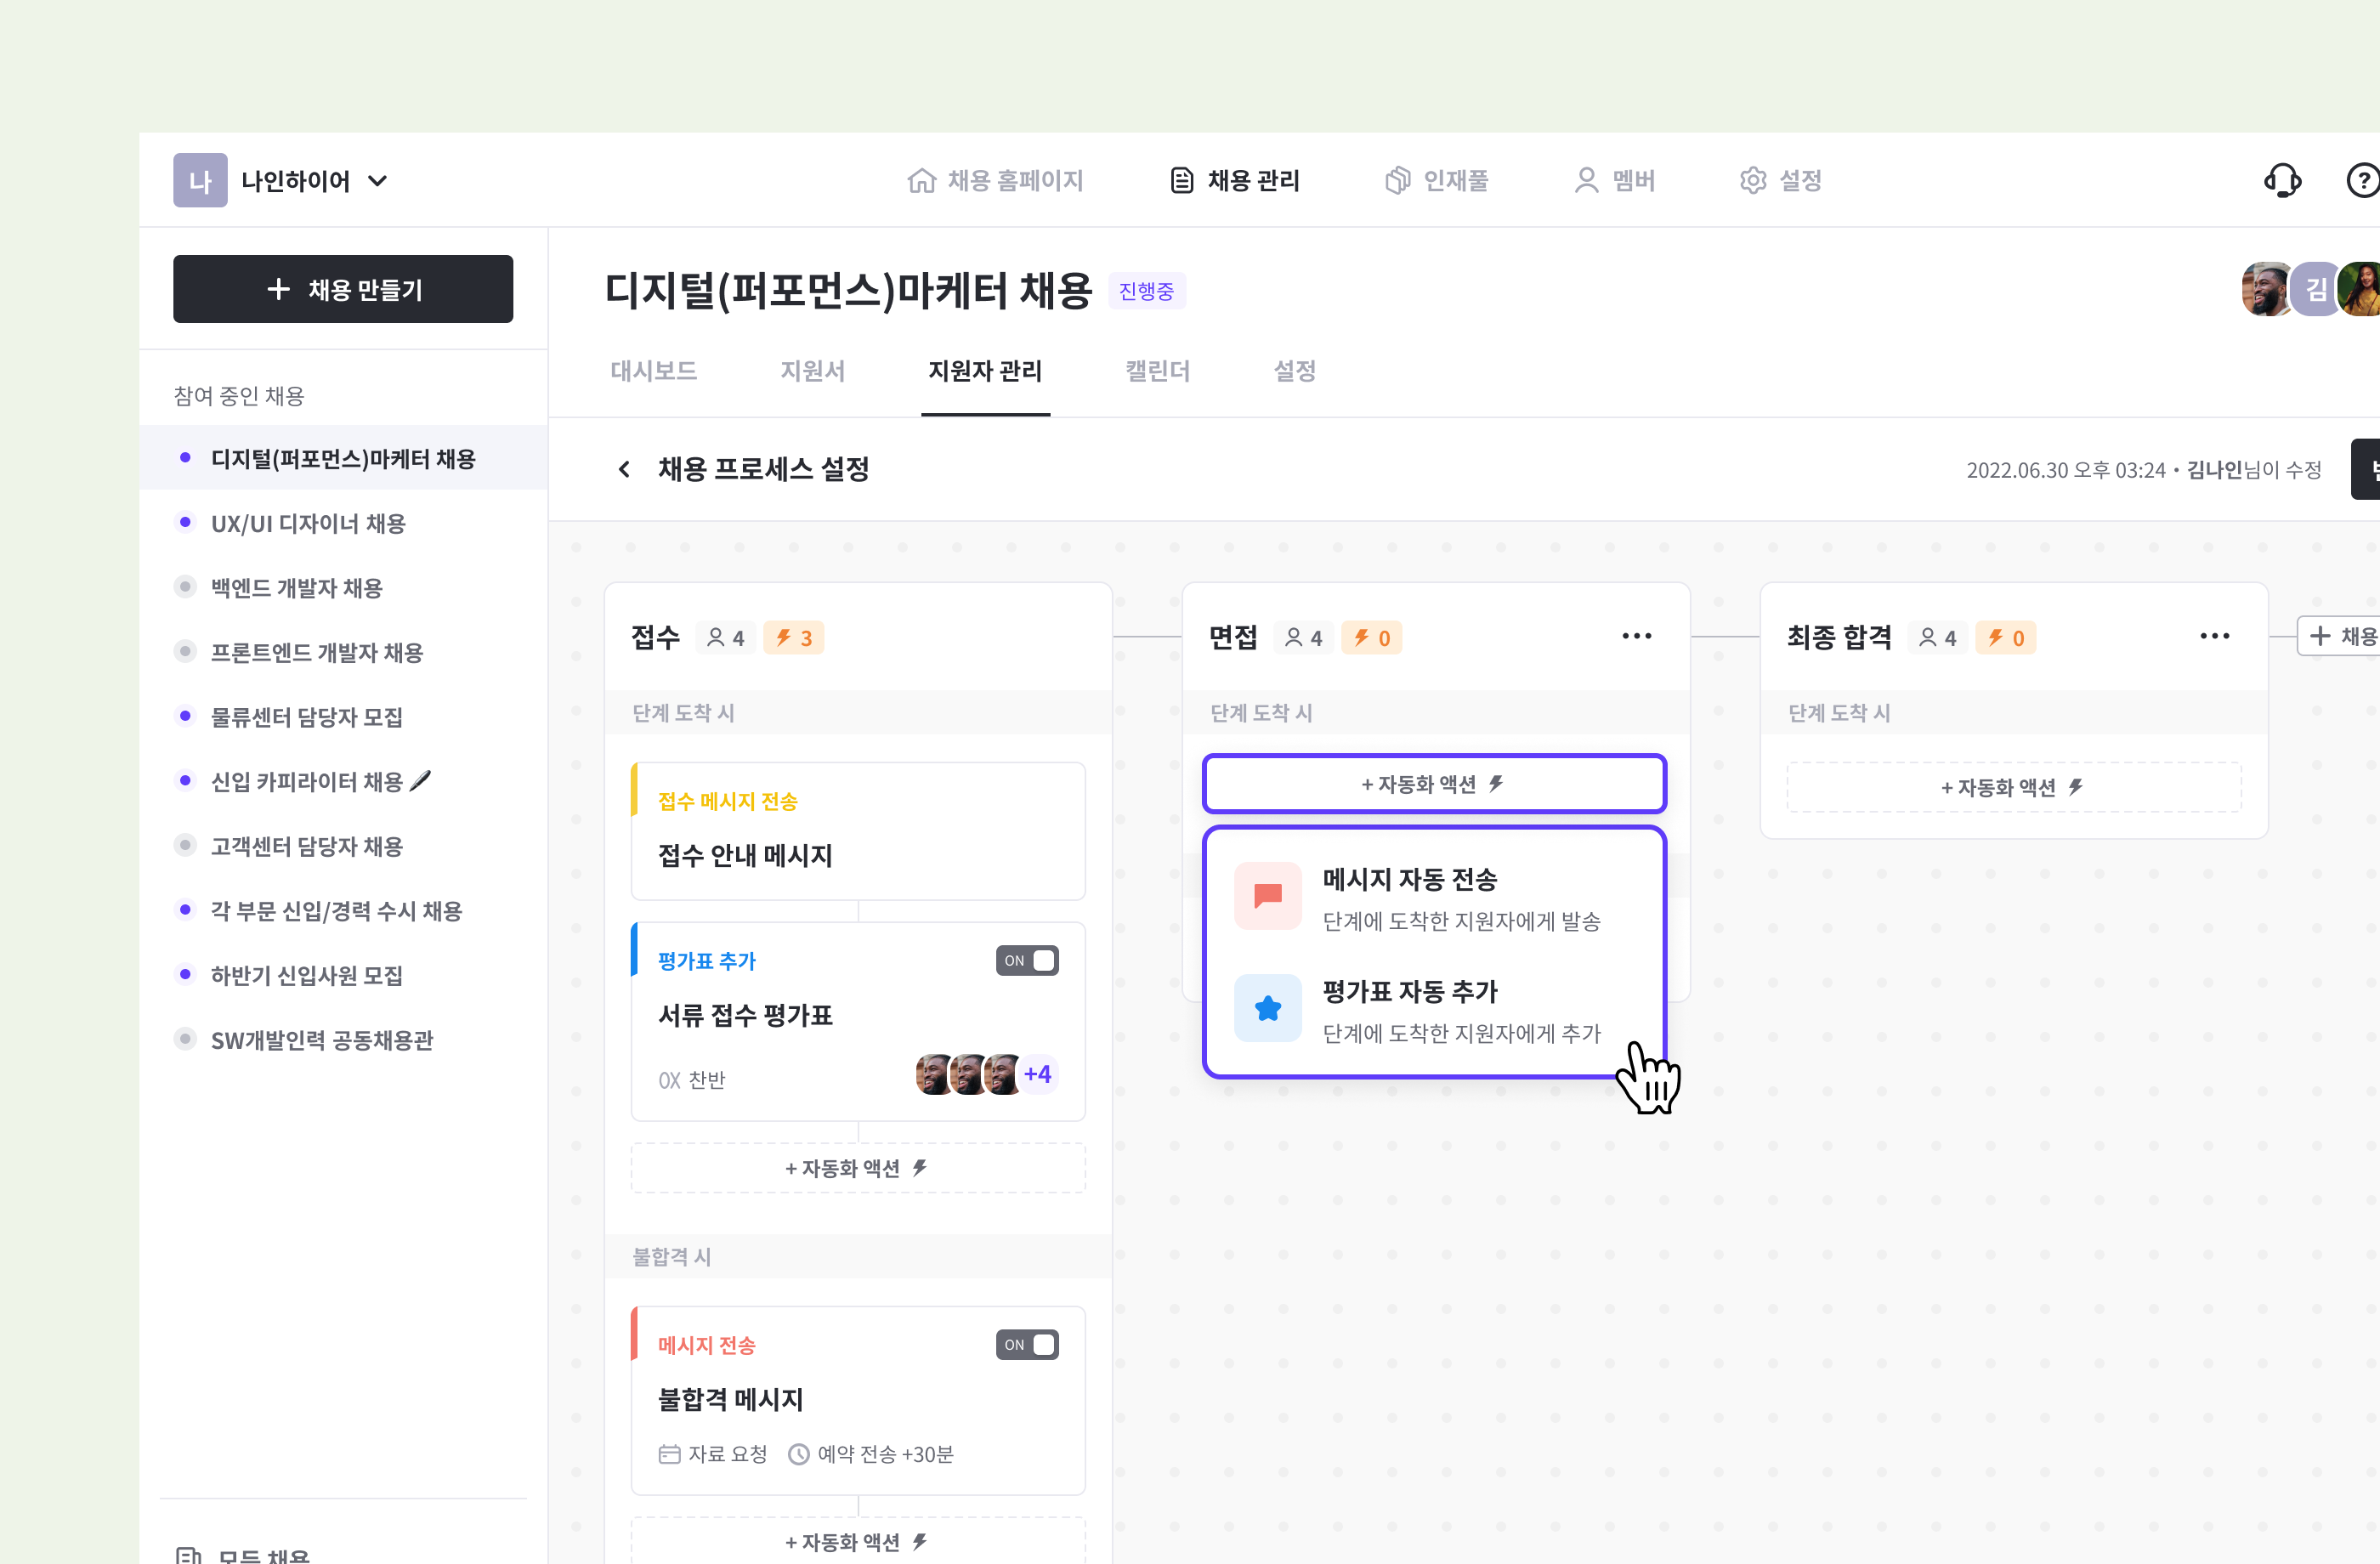Image resolution: width=2380 pixels, height=1564 pixels.
Task: Switch to the 지원서 tab
Action: coord(812,371)
